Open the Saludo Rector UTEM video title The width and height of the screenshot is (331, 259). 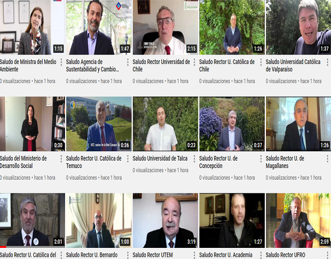pos(153,255)
